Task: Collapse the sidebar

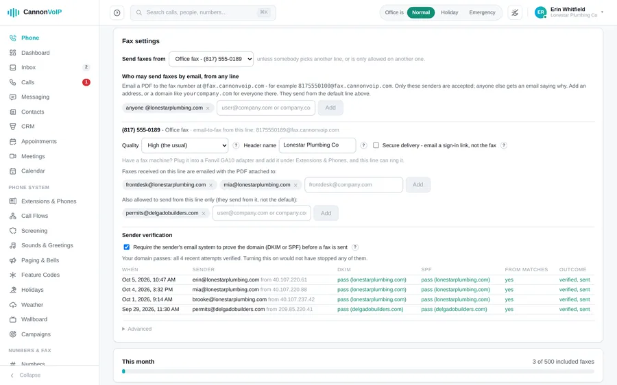Action: tap(26, 375)
